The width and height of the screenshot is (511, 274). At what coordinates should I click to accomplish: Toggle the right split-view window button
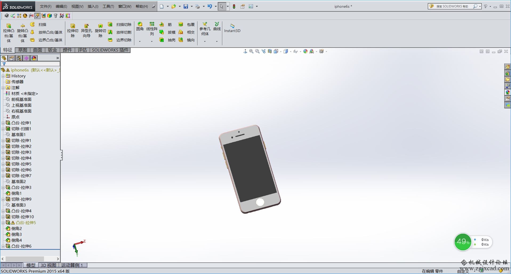(x=488, y=51)
